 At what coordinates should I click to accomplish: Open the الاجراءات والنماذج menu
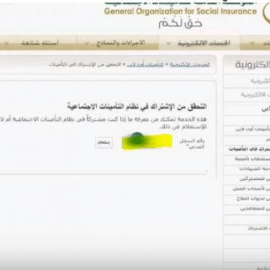[x=121, y=43]
